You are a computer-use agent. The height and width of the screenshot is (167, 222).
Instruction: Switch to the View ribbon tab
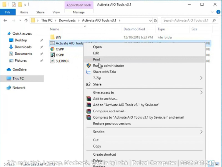pyautogui.click(x=56, y=12)
